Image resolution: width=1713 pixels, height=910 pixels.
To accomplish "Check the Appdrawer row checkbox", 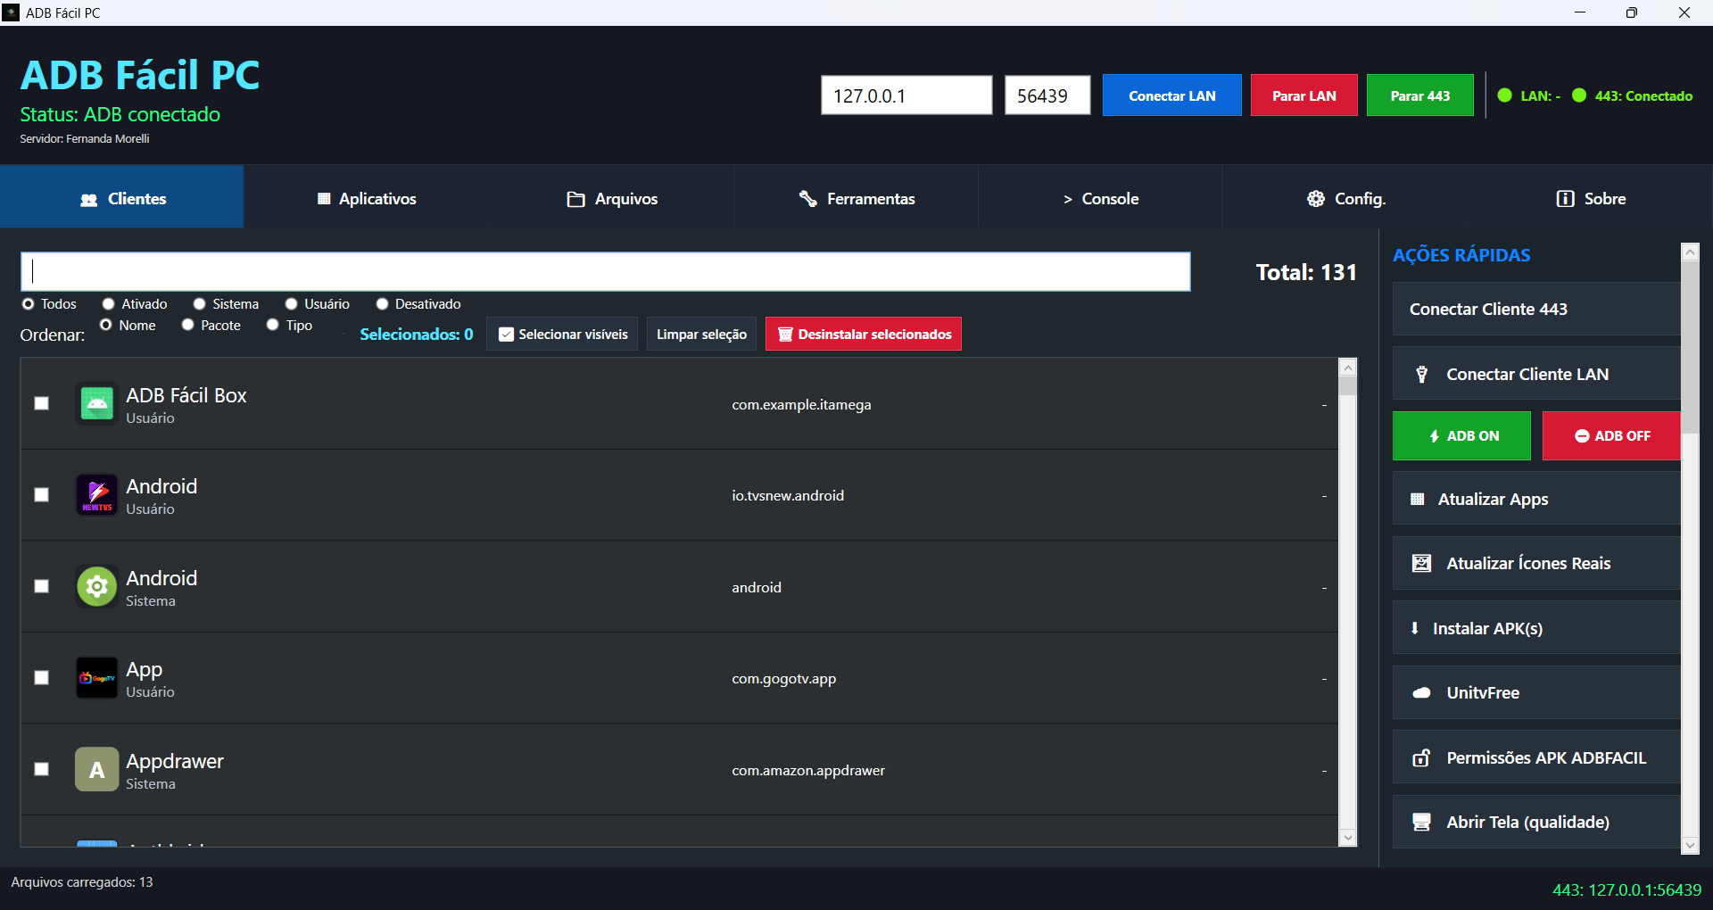I will [x=41, y=769].
